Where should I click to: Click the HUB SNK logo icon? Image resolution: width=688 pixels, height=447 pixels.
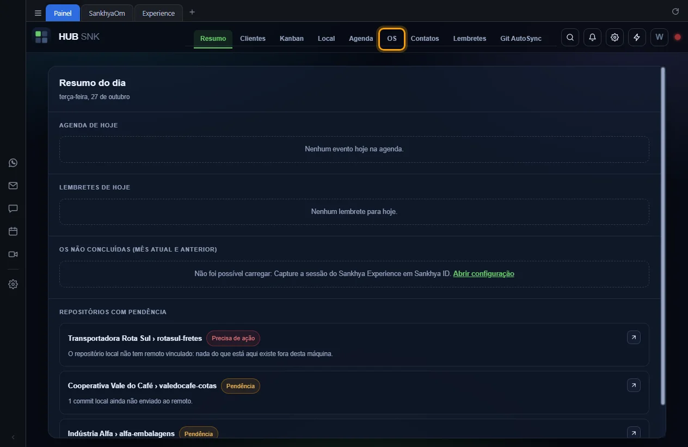pyautogui.click(x=41, y=37)
